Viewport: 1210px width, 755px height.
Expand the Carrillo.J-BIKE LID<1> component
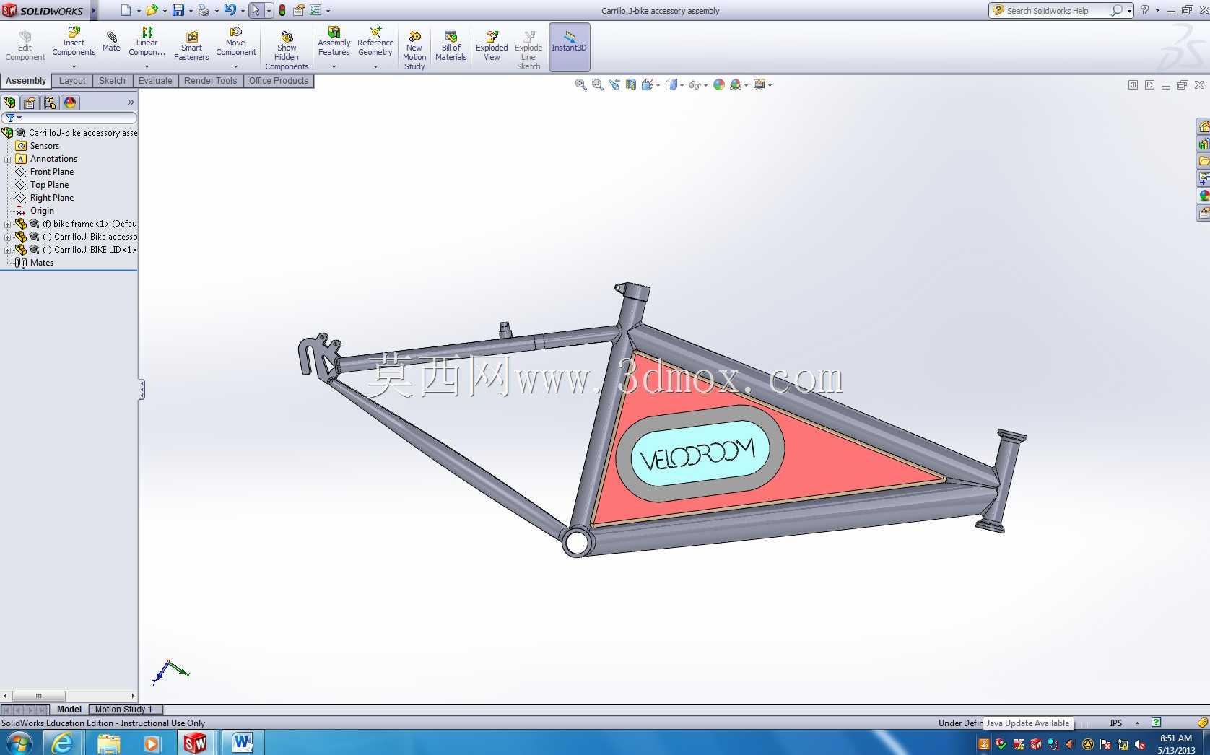point(8,250)
